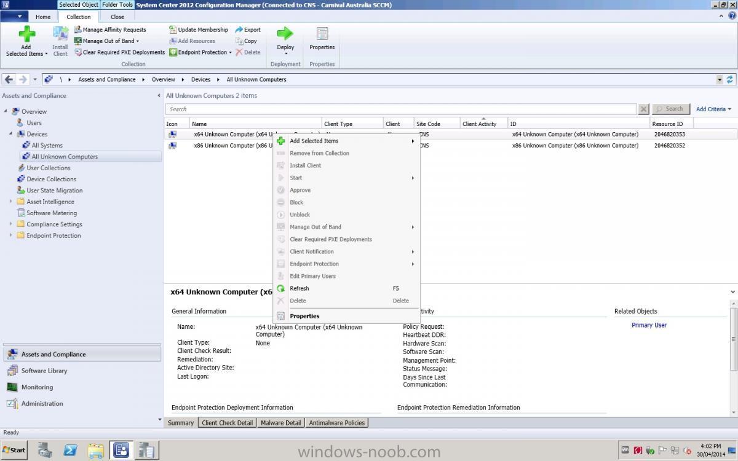Open the Endpoint Protection ribbon dropdown
Image resolution: width=738 pixels, height=461 pixels.
click(x=200, y=52)
